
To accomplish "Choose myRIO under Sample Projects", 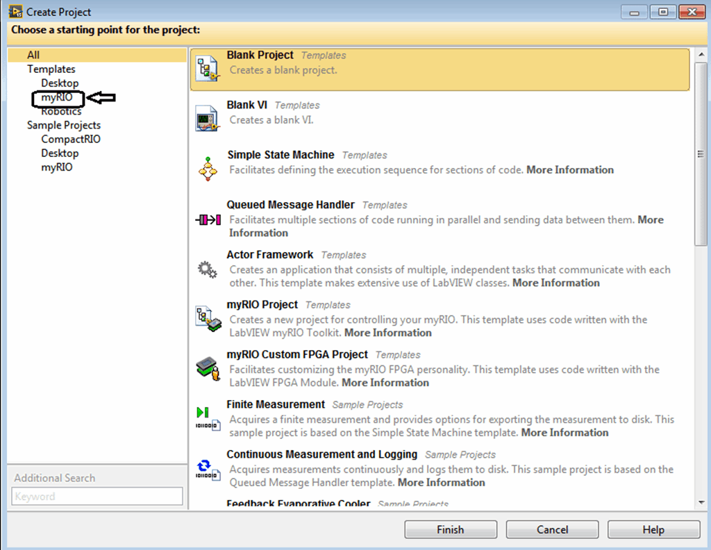I will (57, 167).
